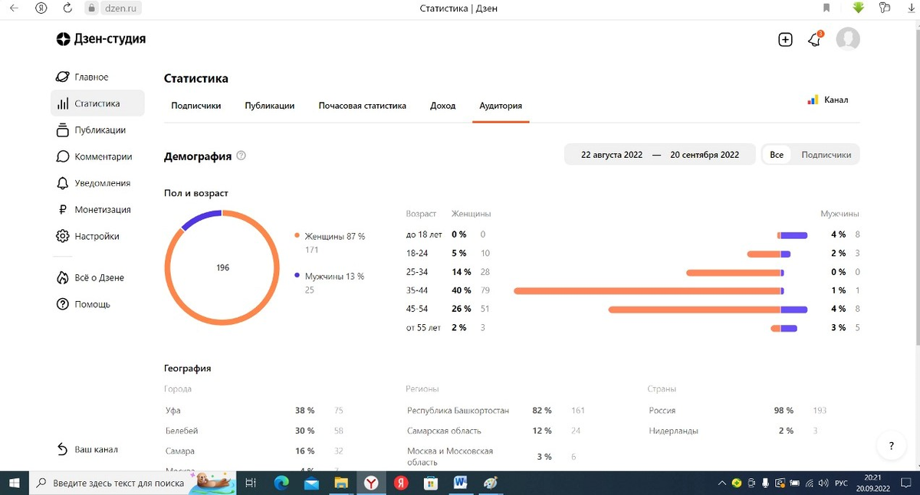Open the green downloads arrow icon
Screen dimensions: 920x495
[x=859, y=8]
